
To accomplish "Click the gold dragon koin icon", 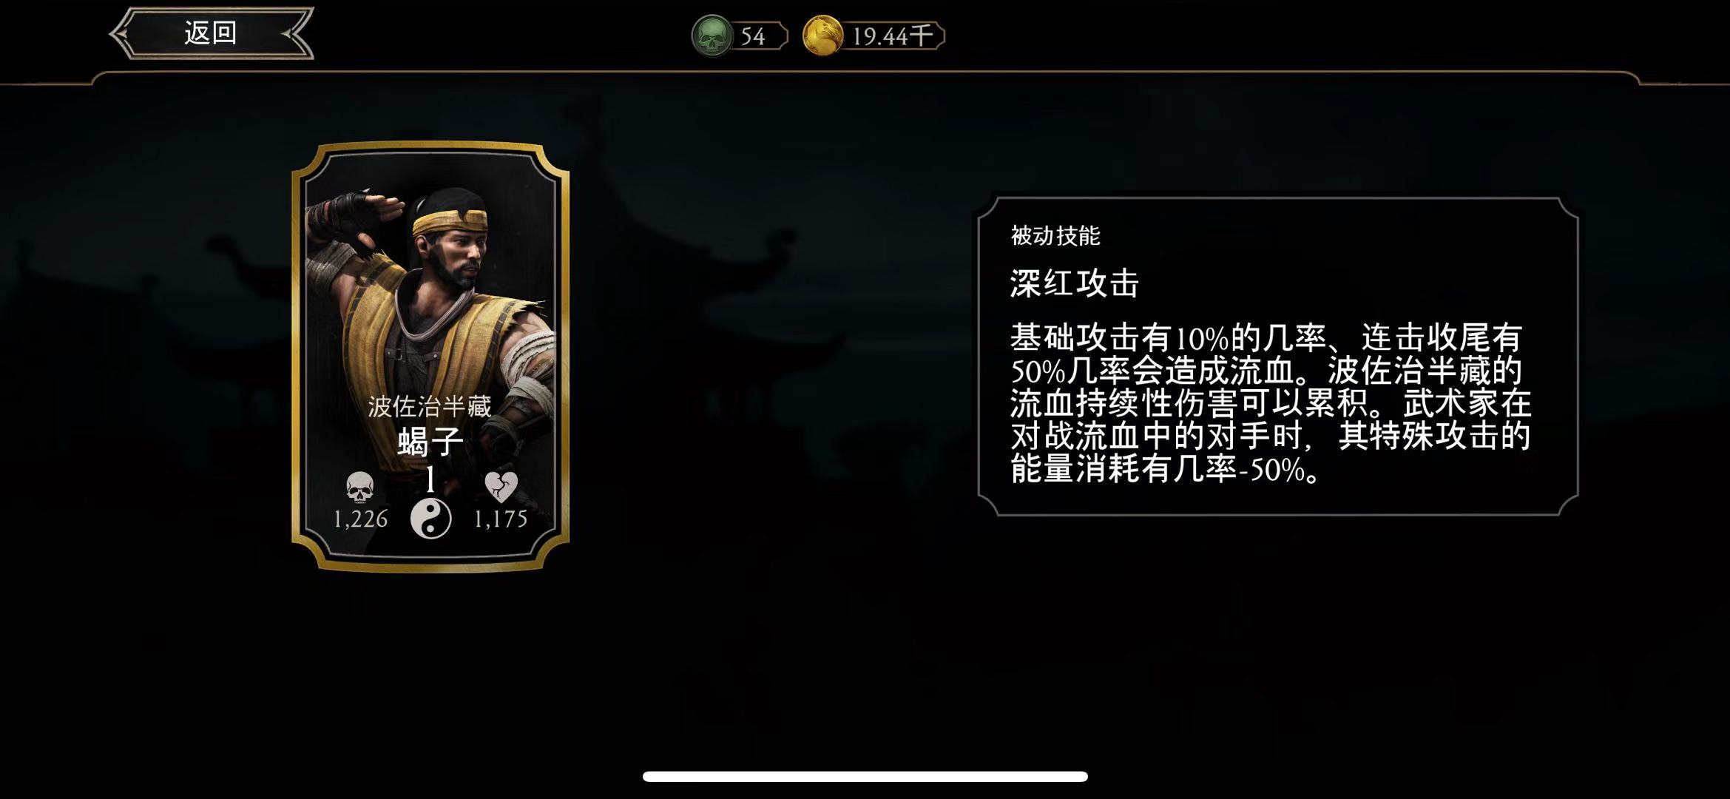I will [823, 36].
